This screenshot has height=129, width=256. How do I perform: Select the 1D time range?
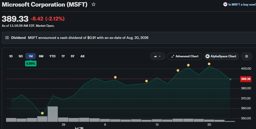[x=11, y=56]
